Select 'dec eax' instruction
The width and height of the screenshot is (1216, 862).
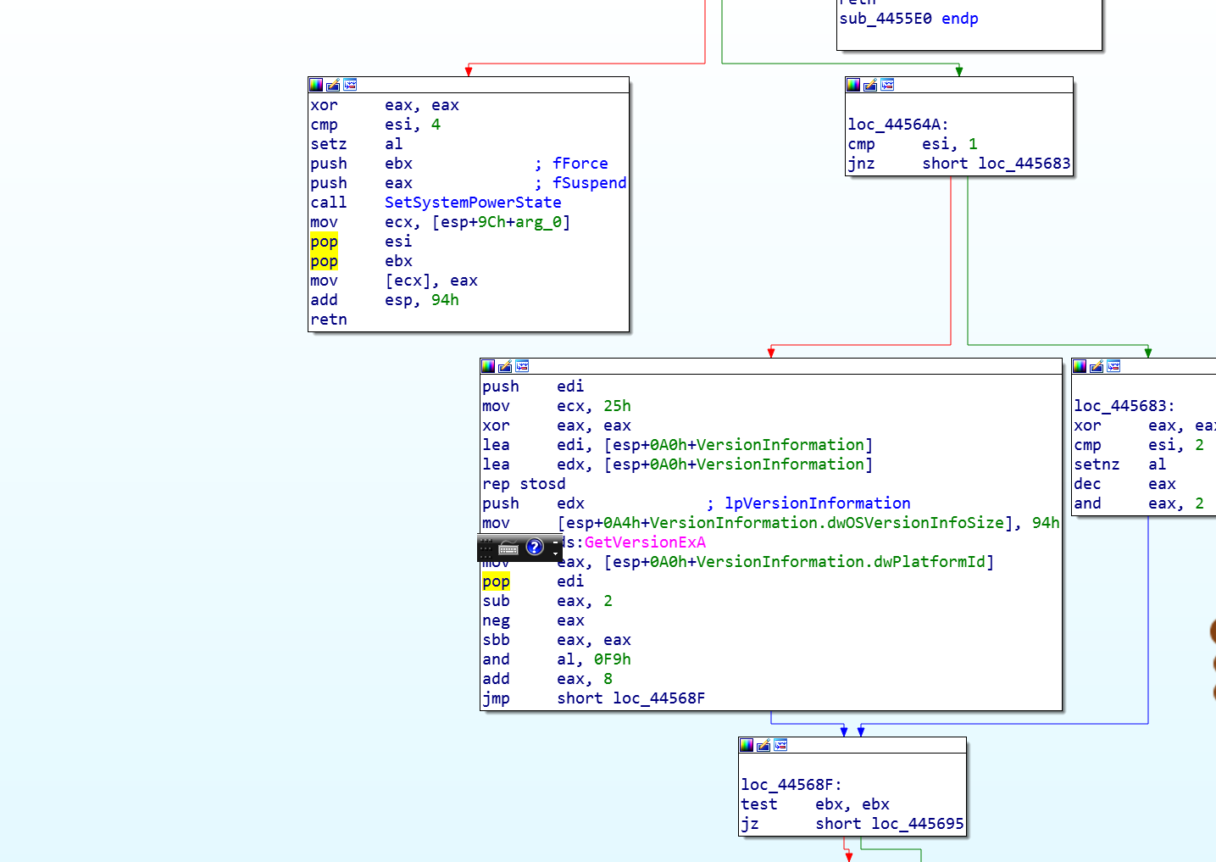1124,484
